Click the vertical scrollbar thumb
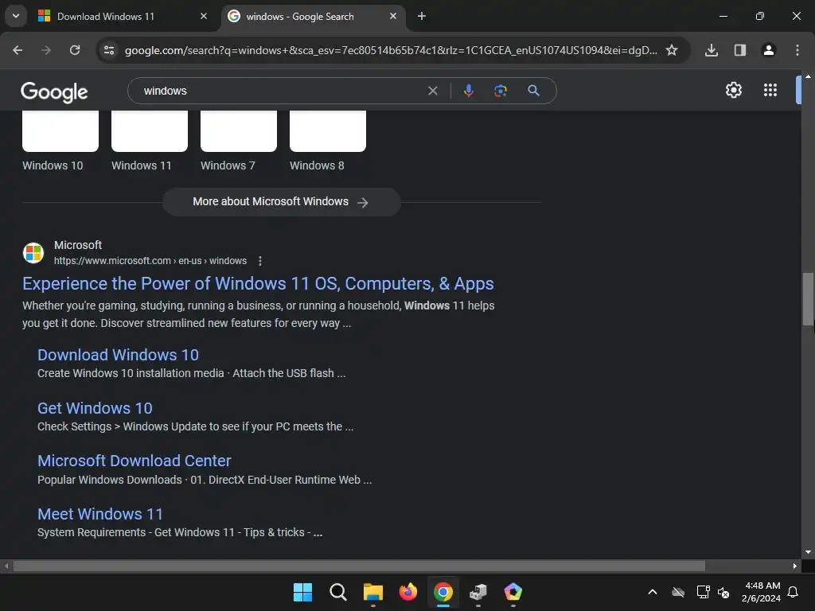The width and height of the screenshot is (815, 611). (808, 299)
